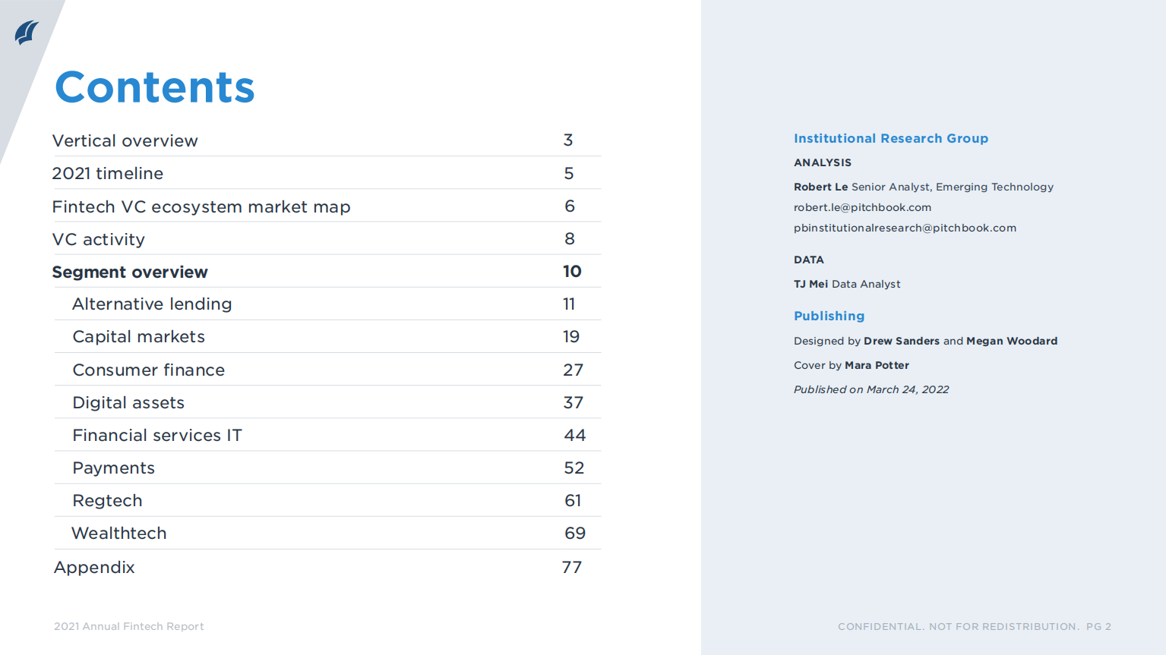Viewport: 1166px width, 655px height.
Task: Select the Wealthtech subsection entry
Action: coord(119,534)
